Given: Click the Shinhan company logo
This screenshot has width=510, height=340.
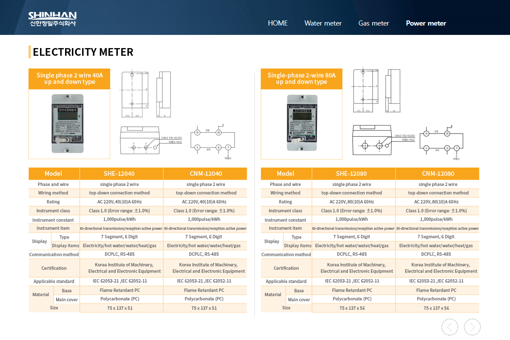Looking at the screenshot, I should tap(52, 19).
